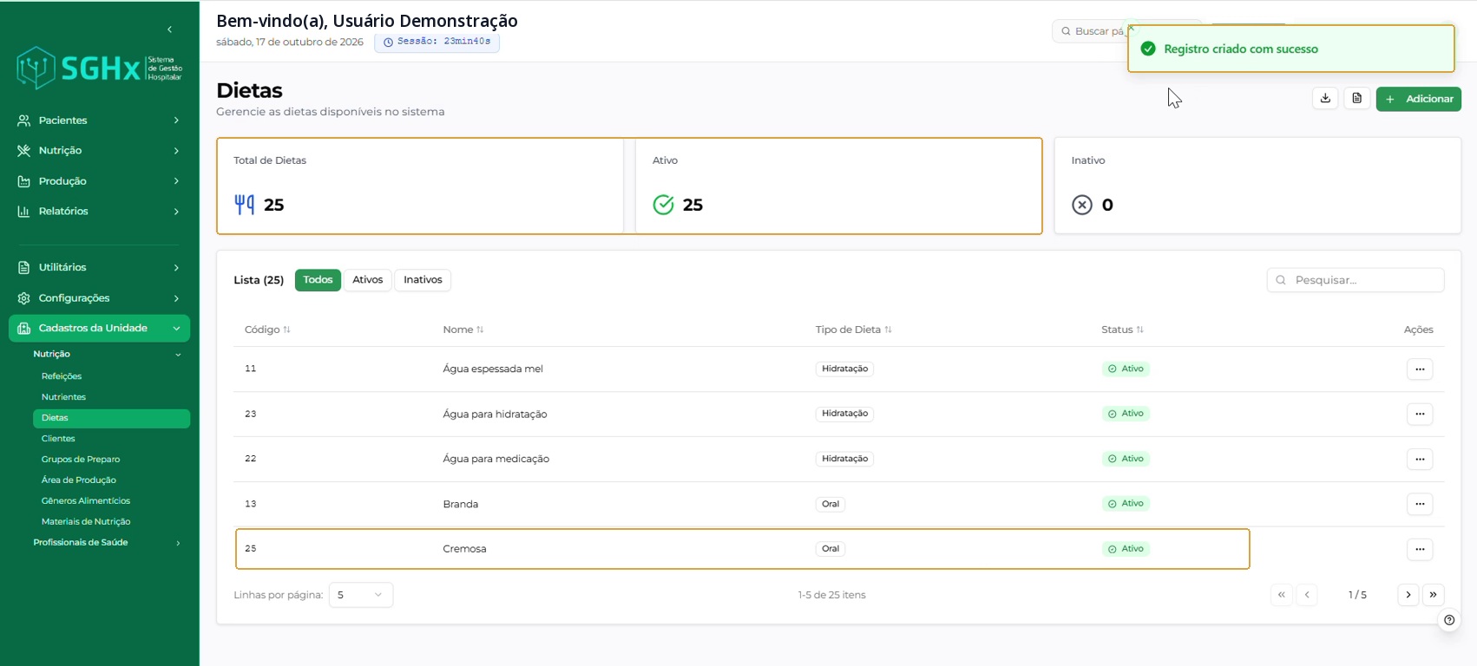Screen dimensions: 1477x666
Task: Click the download icon button beside Adicionar
Action: (1325, 99)
